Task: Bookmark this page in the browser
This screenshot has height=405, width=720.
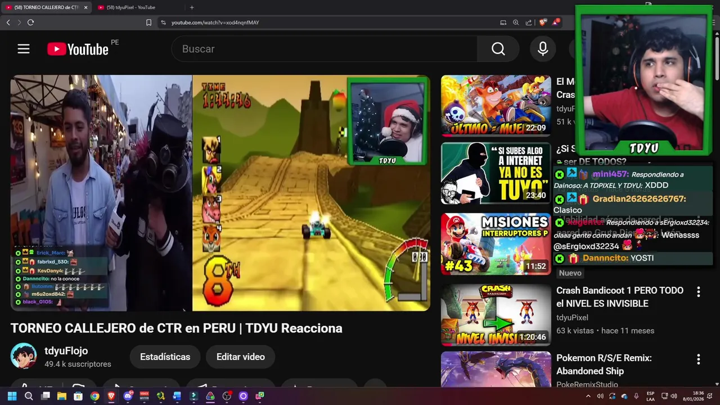Action: [148, 22]
